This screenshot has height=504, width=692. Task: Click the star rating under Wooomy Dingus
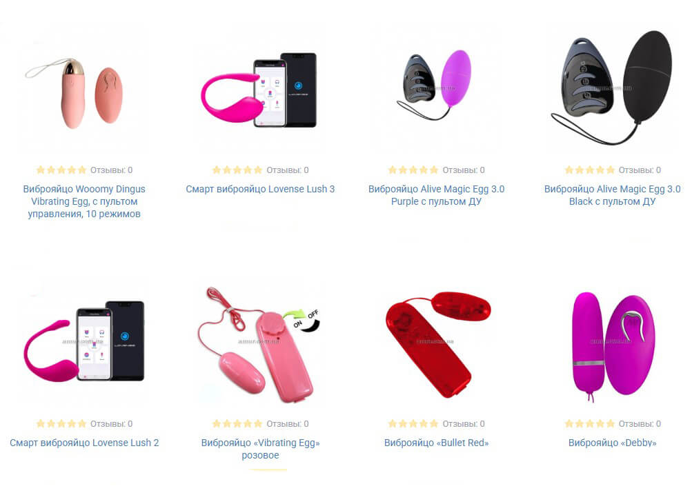61,170
